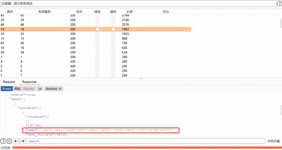Go to next search match arrow
Image resolution: width=282 pixels, height=150 pixels.
point(22,141)
